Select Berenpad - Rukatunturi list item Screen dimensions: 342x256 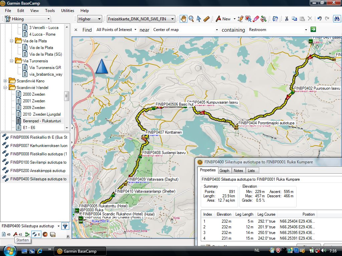point(42,121)
